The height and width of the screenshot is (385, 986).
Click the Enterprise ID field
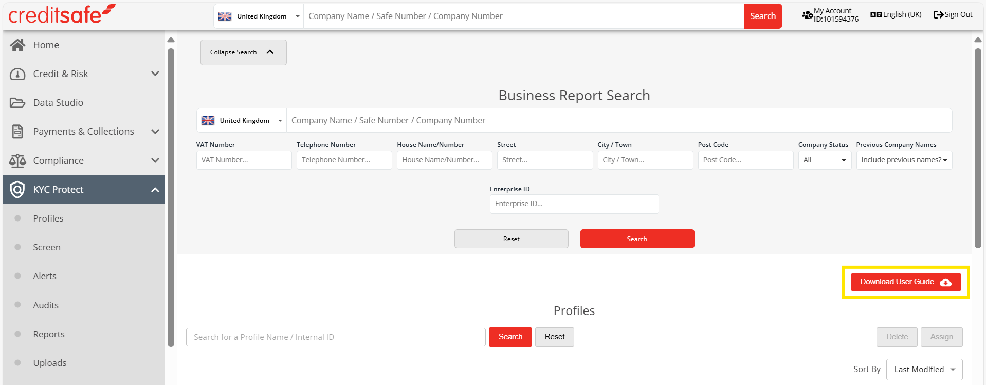(x=574, y=204)
